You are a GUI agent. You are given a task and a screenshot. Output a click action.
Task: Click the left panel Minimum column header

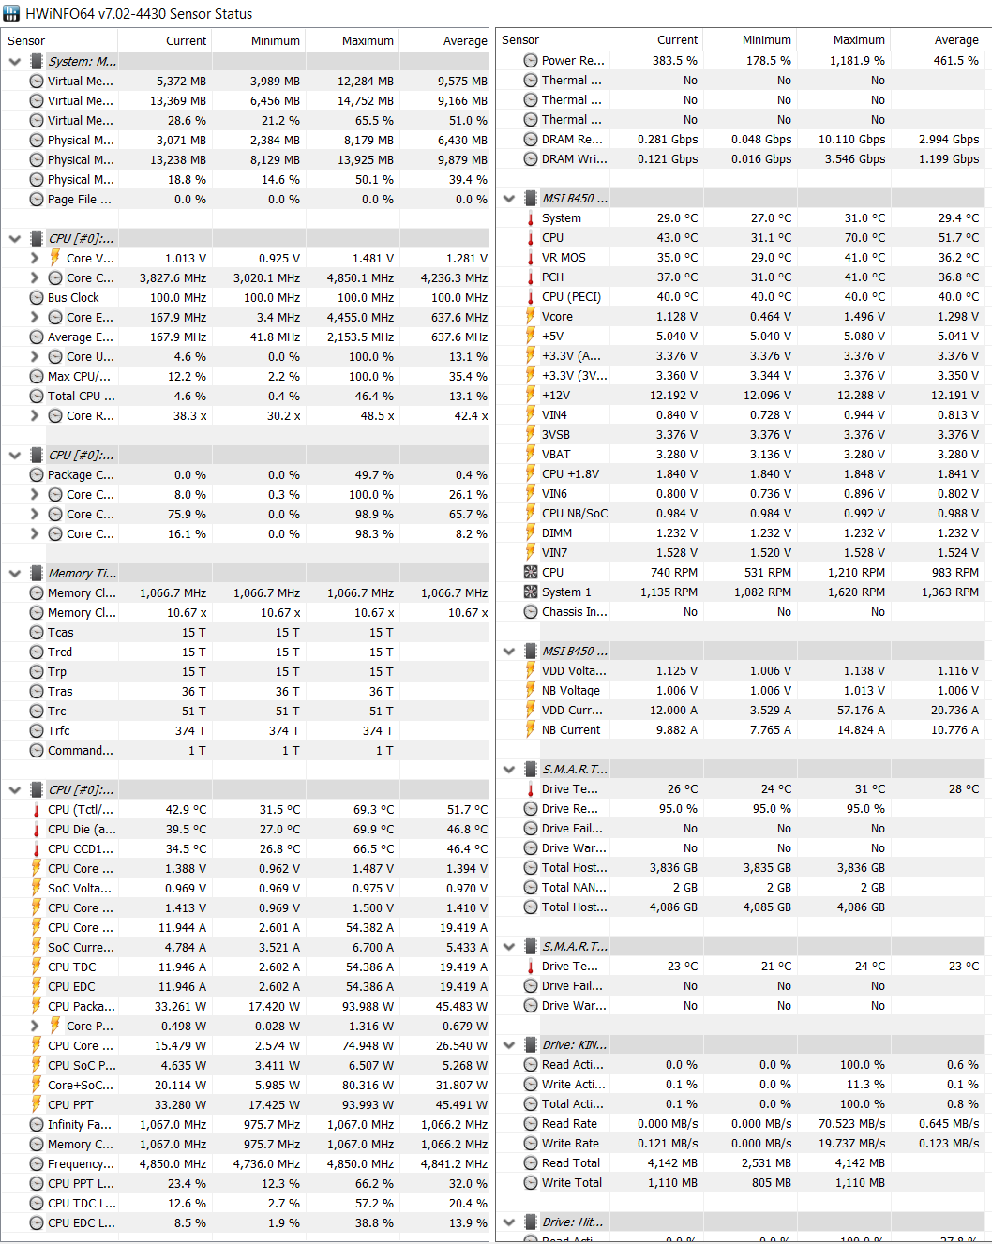click(x=259, y=40)
